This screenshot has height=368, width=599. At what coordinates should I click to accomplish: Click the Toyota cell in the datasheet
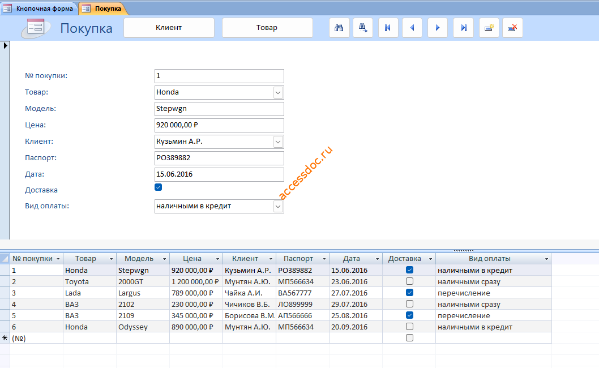tap(90, 281)
